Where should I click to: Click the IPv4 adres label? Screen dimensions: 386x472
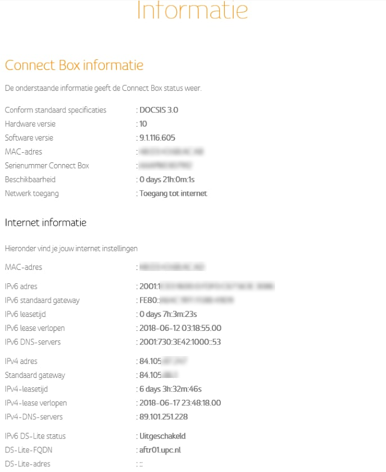click(21, 361)
